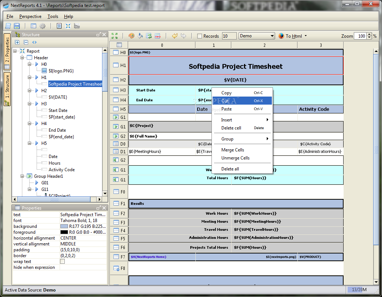382x297 pixels.
Task: Toggle the wrap text checkbox
Action: (62, 262)
